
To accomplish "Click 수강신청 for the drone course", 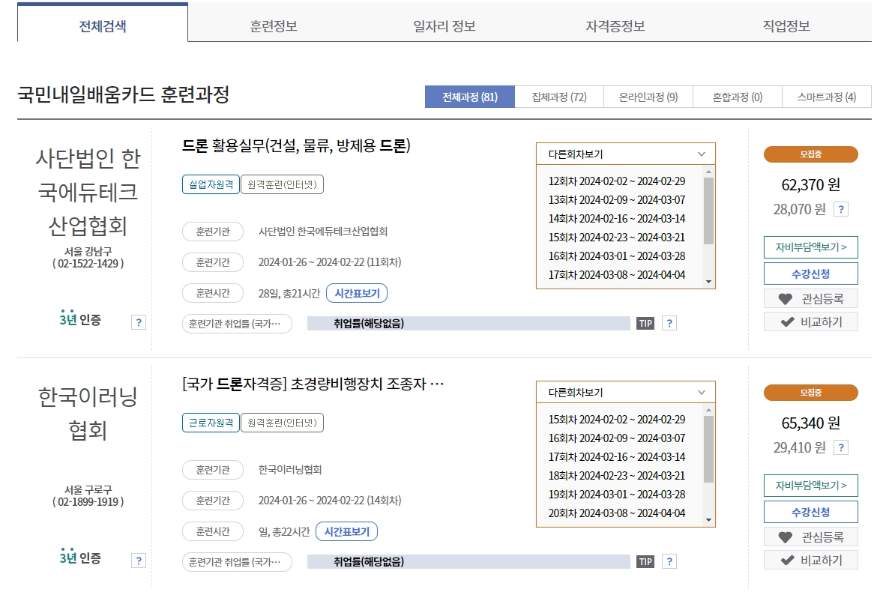I will [810, 273].
